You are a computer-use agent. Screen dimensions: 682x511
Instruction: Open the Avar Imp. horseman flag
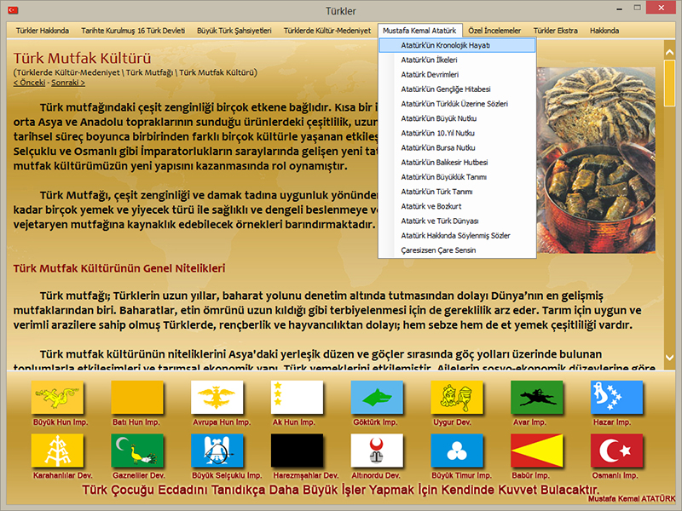536,398
